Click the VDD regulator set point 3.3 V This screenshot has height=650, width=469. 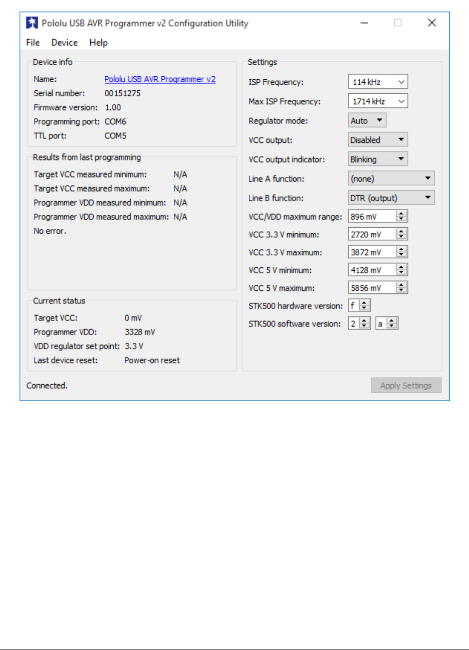(x=134, y=346)
